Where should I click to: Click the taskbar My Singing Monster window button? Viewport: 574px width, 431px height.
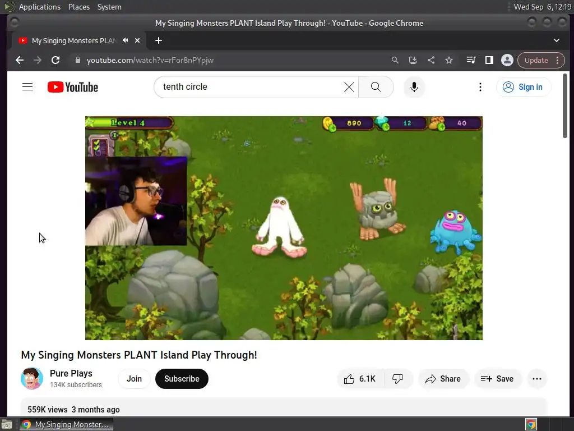click(x=66, y=424)
